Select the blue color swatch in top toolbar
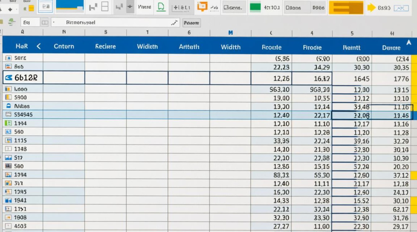This screenshot has height=232, width=417. (x=69, y=6)
